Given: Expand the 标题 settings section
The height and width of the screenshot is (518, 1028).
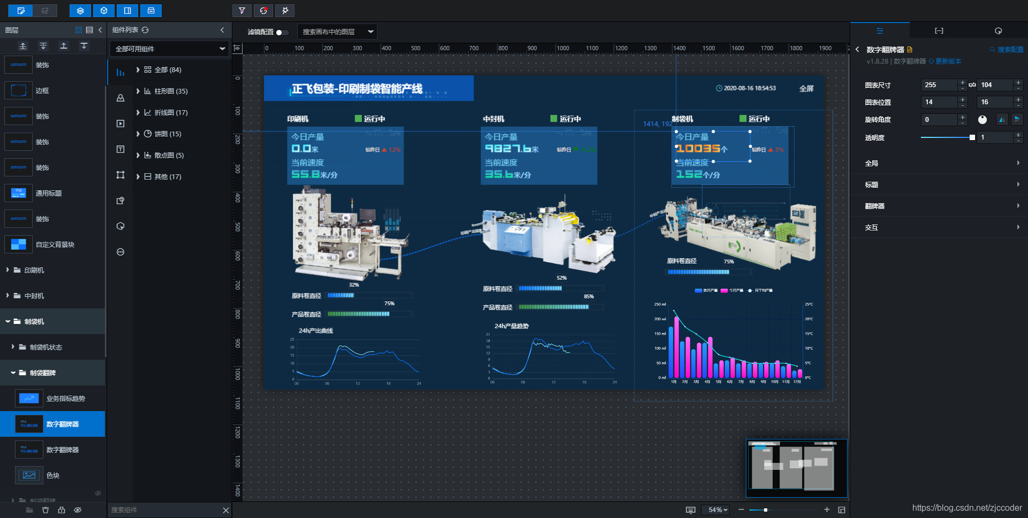Looking at the screenshot, I should click(x=939, y=184).
